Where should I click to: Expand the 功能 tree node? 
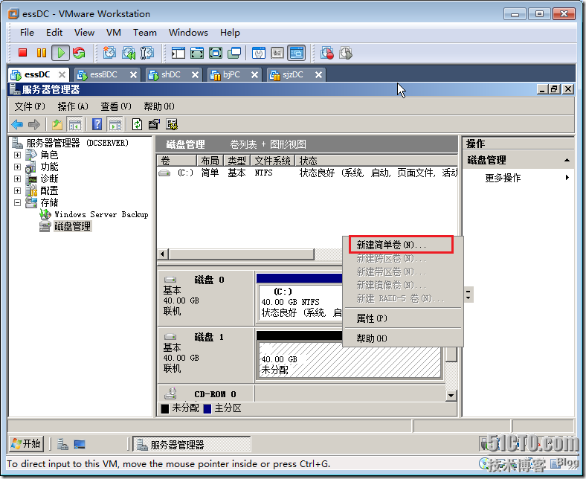[x=18, y=167]
